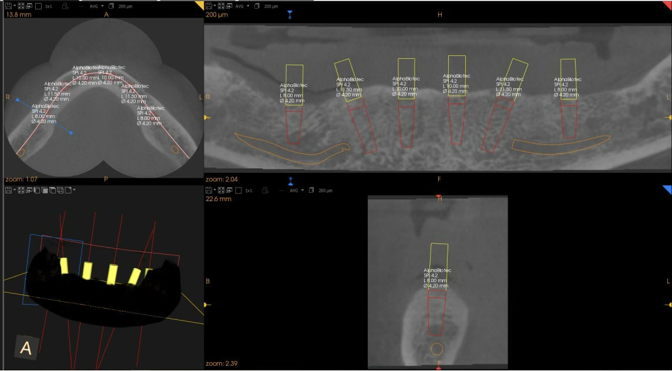Viewport: 672px width, 371px height.
Task: Click blue slice marker at top of panoramic view
Action: point(290,15)
